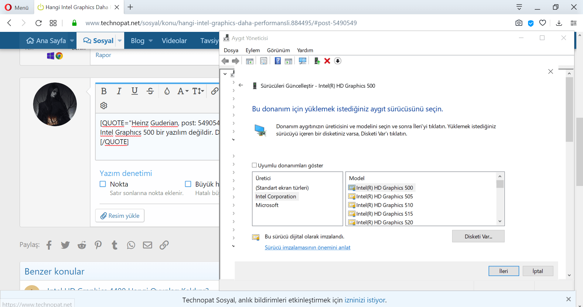
Task: Open text color droplet tool
Action: [167, 91]
